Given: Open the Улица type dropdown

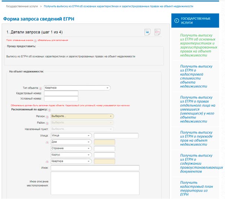Looking at the screenshot, I should pyautogui.click(x=71, y=136).
